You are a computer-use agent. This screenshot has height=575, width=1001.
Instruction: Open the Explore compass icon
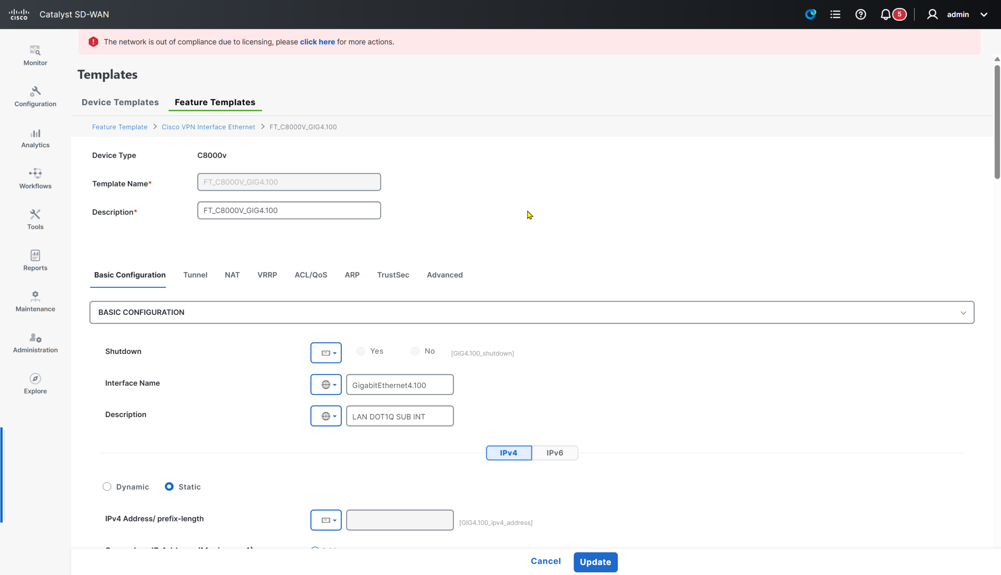coord(35,378)
